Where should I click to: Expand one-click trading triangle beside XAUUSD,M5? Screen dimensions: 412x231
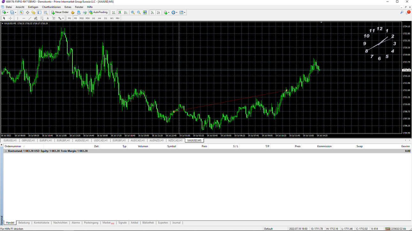point(2,23)
